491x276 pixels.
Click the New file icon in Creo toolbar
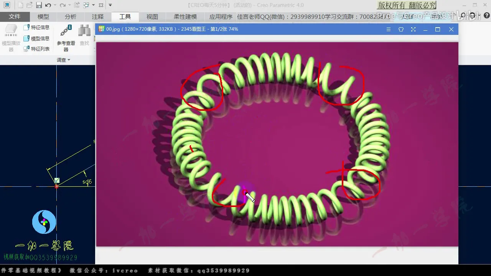tap(20, 5)
